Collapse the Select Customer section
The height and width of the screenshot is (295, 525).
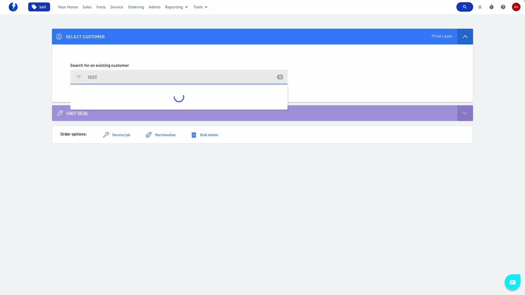[465, 36]
